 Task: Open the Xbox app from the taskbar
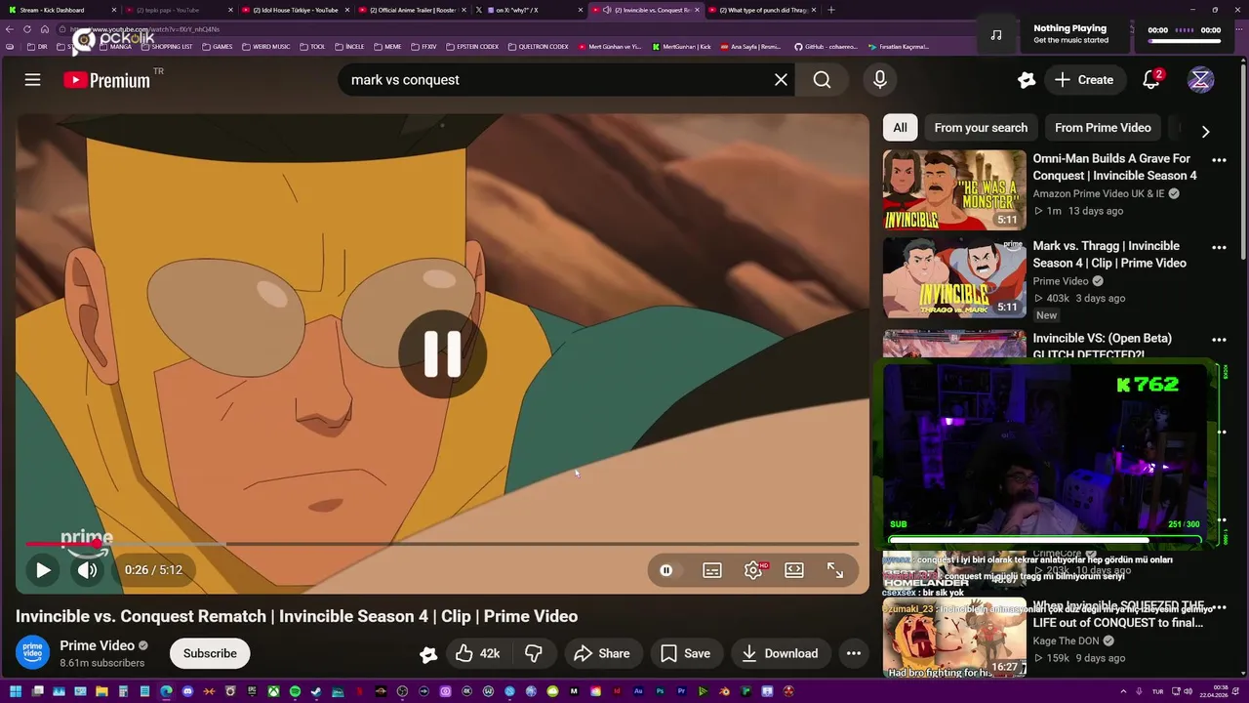[273, 691]
